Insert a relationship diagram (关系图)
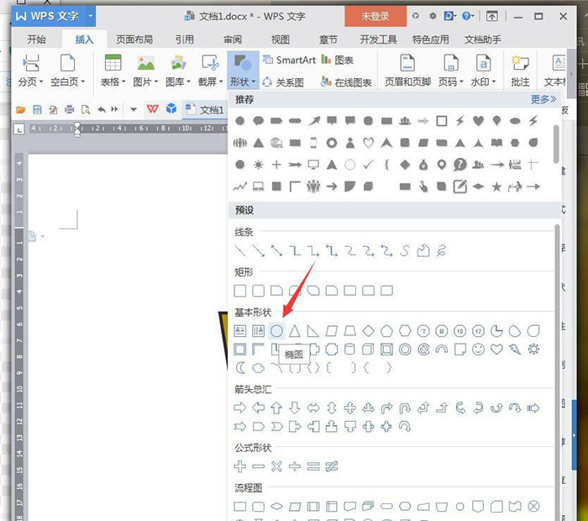This screenshot has width=588, height=521. pyautogui.click(x=283, y=82)
